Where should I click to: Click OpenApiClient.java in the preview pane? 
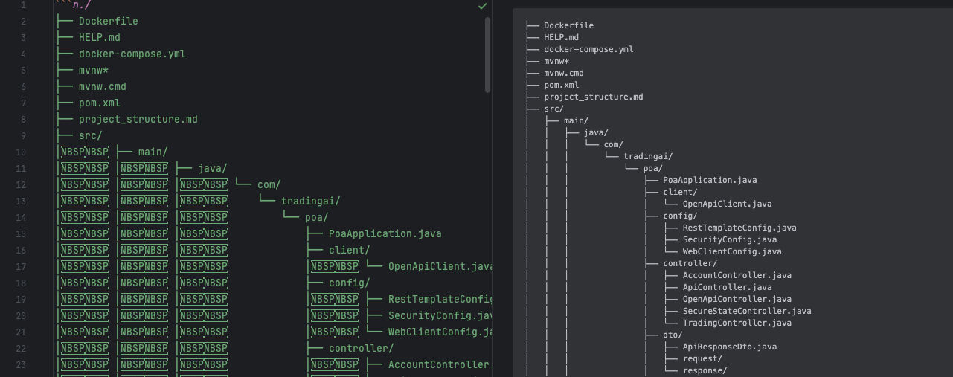pos(728,204)
